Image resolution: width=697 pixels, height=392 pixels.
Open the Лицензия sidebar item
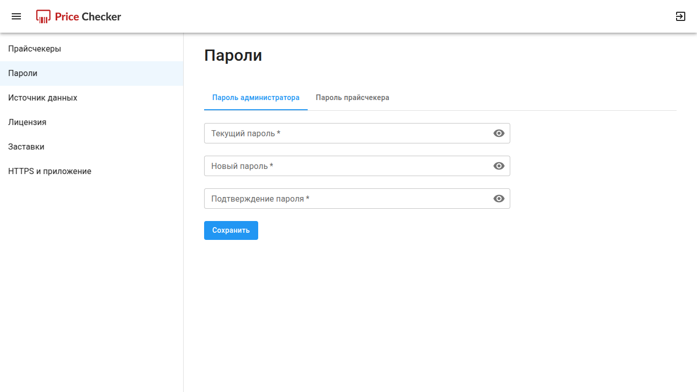pos(92,122)
